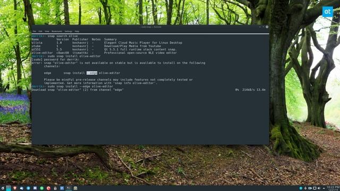
Task: Open the white bag icon in taskbar
Action: pyautogui.click(x=55, y=188)
